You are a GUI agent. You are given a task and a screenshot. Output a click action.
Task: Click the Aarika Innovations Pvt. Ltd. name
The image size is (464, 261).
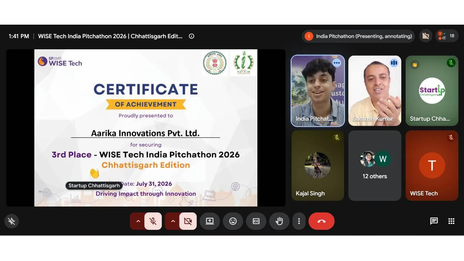tap(145, 133)
